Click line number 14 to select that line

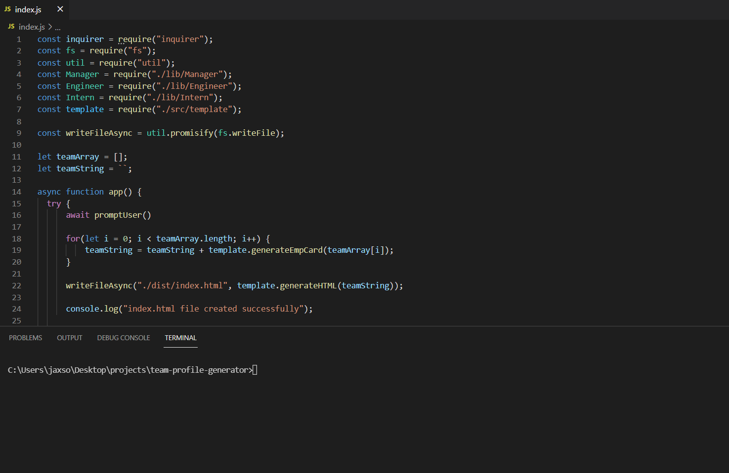16,192
